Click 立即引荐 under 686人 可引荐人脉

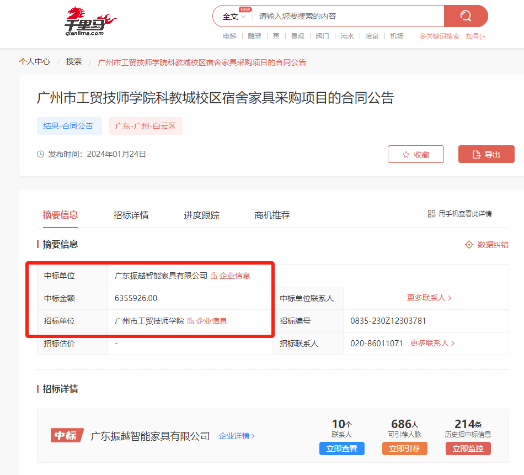click(405, 448)
